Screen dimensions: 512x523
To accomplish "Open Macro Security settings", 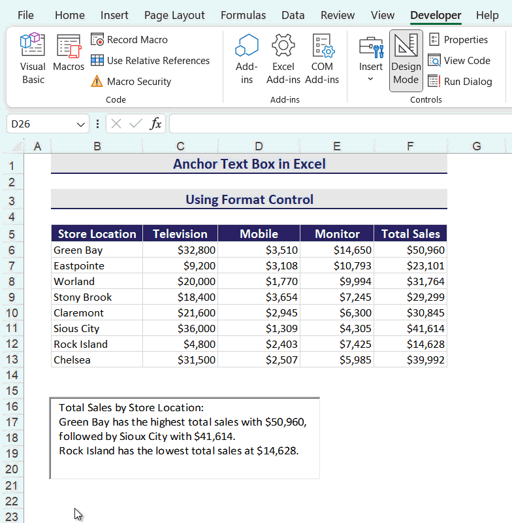I will click(x=131, y=81).
